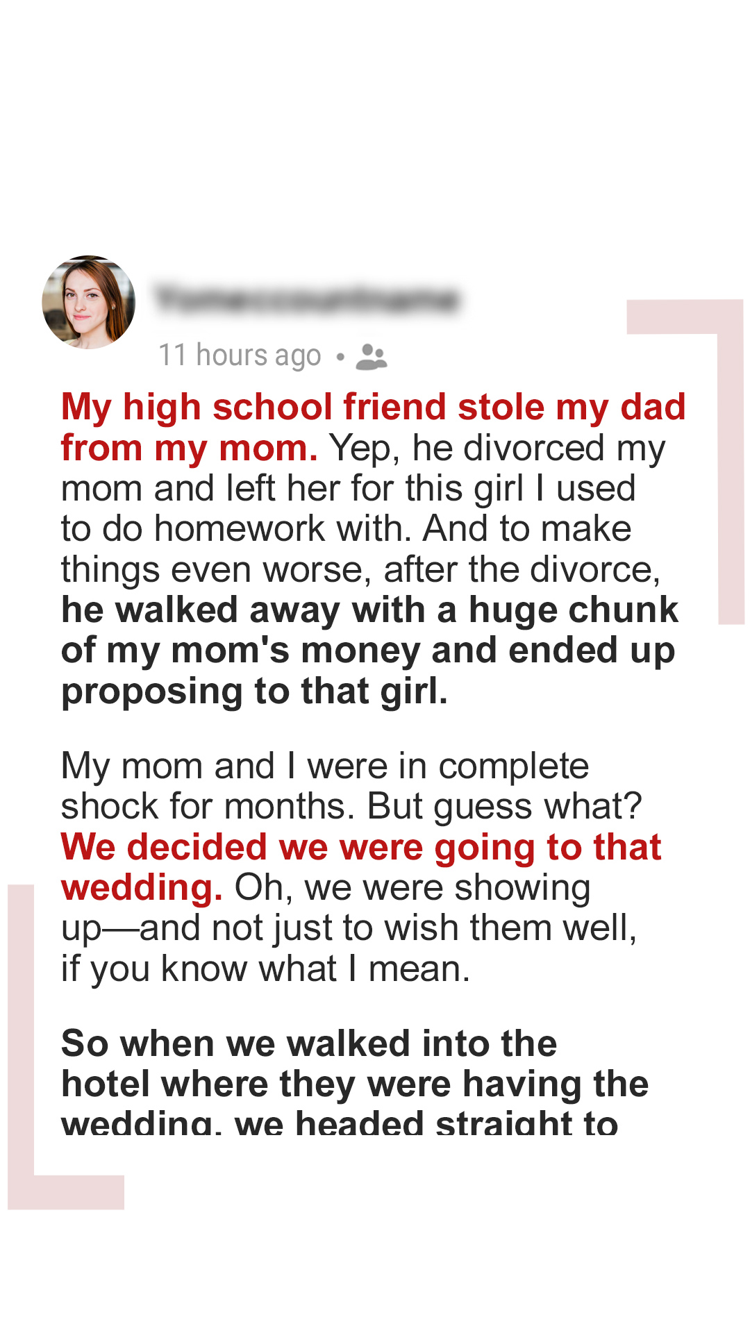Click the dot separator beside the timestamp
Screen dimensions: 750x1333
[x=340, y=357]
